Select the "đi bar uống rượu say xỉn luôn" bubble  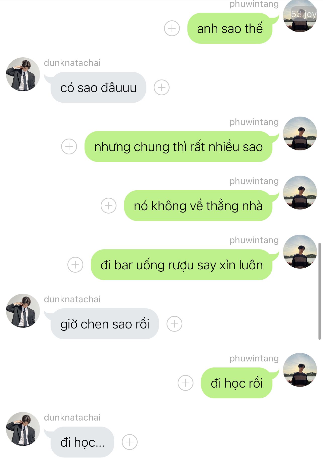tap(182, 265)
